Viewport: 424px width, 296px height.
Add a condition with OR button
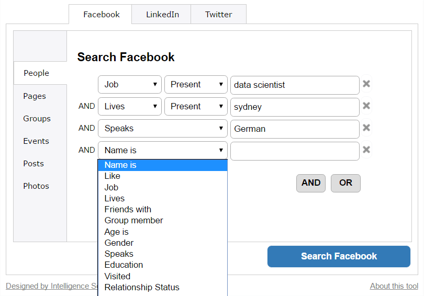[x=345, y=183]
